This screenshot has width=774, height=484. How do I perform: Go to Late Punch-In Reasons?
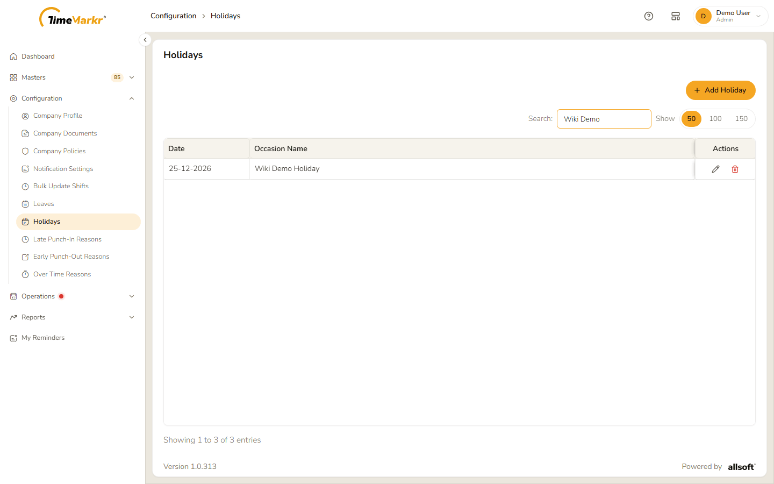[67, 239]
